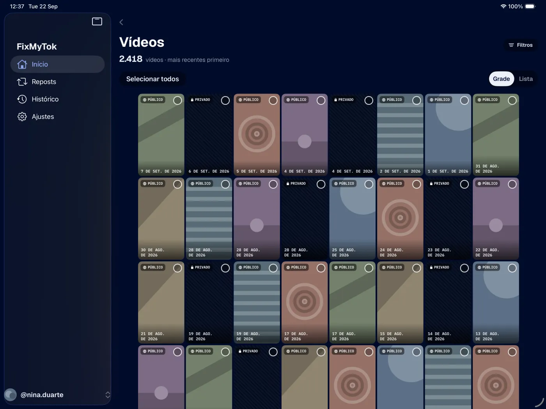
Task: Select the 6 de set. de 2026 video
Action: [x=225, y=100]
